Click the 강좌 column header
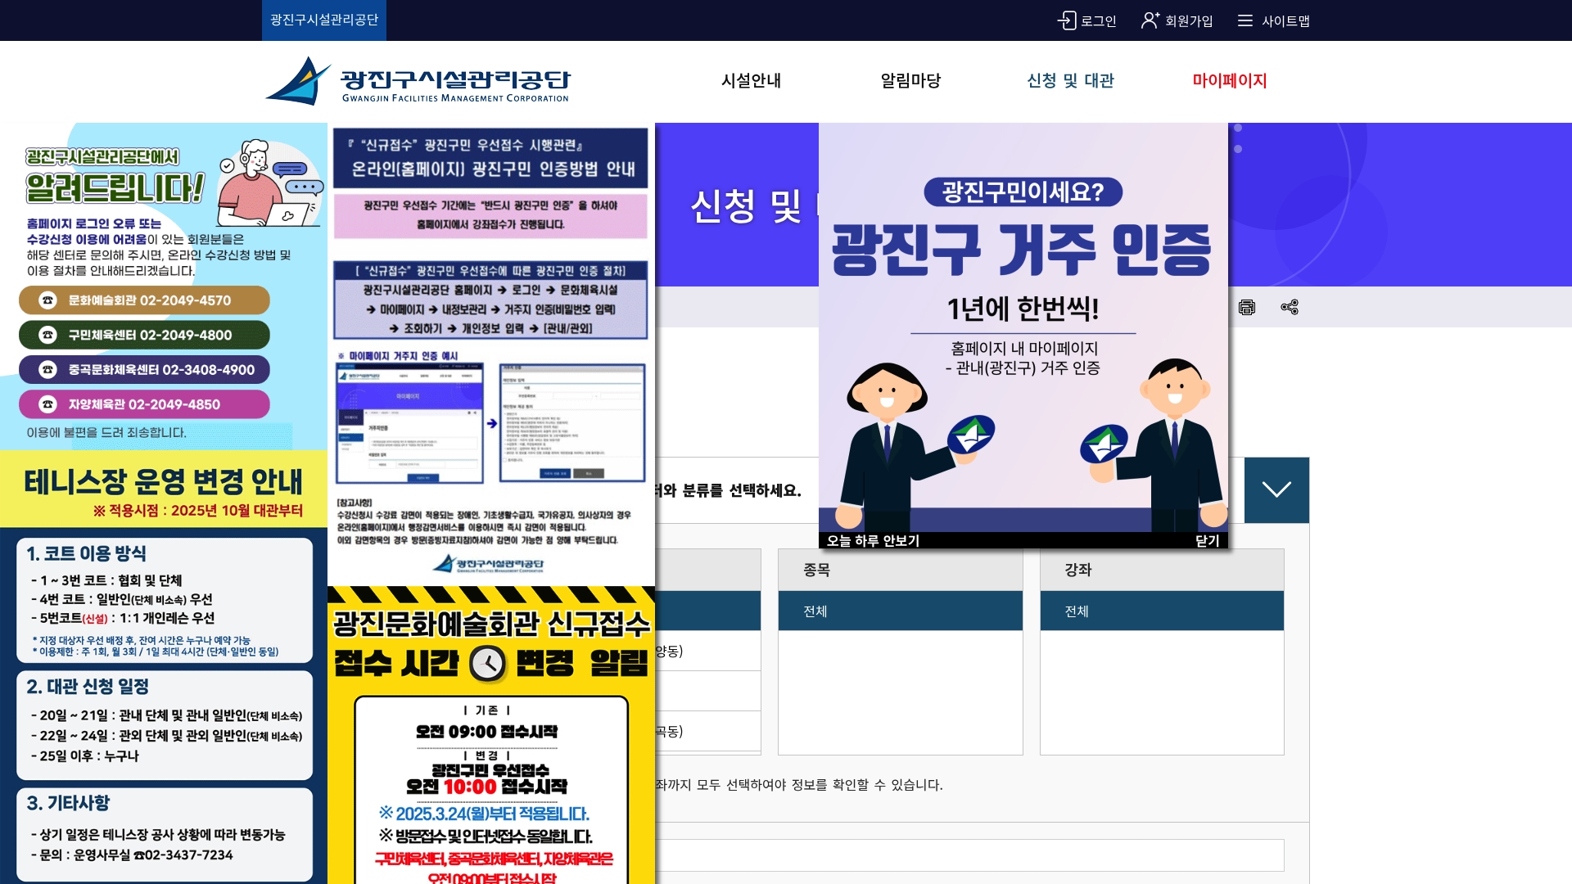This screenshot has height=884, width=1572. (x=1162, y=570)
